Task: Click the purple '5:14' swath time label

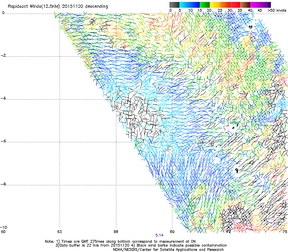Action: [x=159, y=235]
